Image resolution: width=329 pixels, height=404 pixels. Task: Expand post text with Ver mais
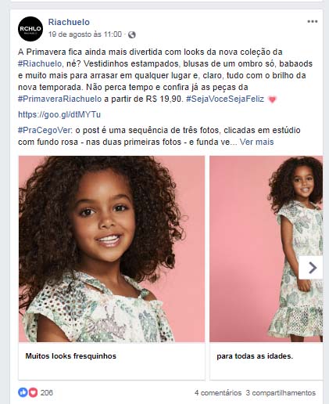256,142
